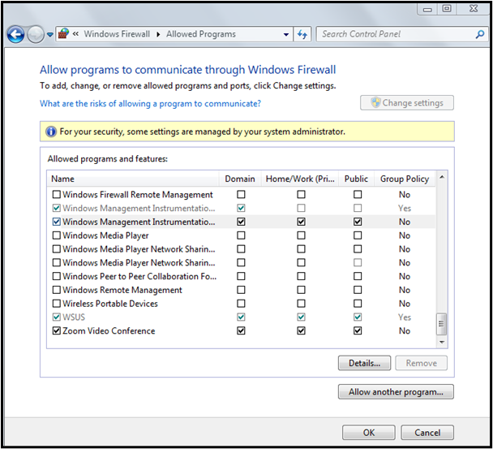Open the risks of allowing a program link
The height and width of the screenshot is (449, 493).
[150, 104]
